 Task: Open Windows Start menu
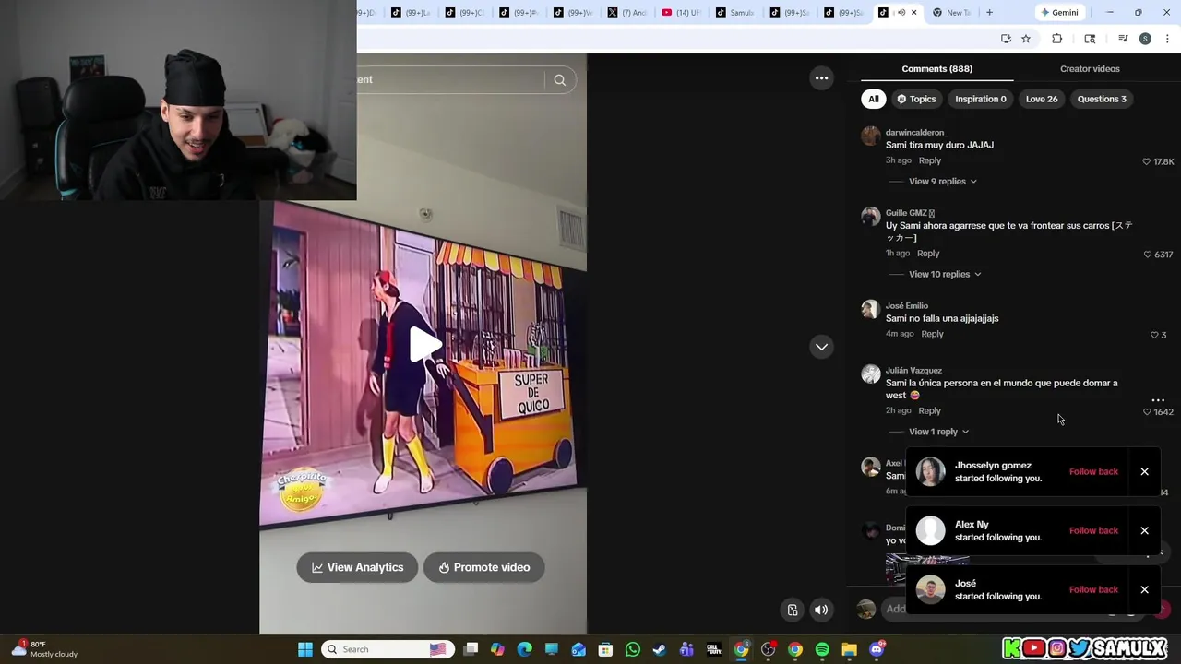pos(305,649)
